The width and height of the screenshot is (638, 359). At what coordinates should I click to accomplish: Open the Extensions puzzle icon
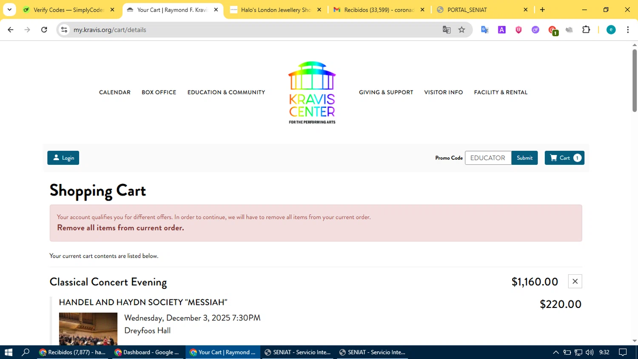point(586,30)
